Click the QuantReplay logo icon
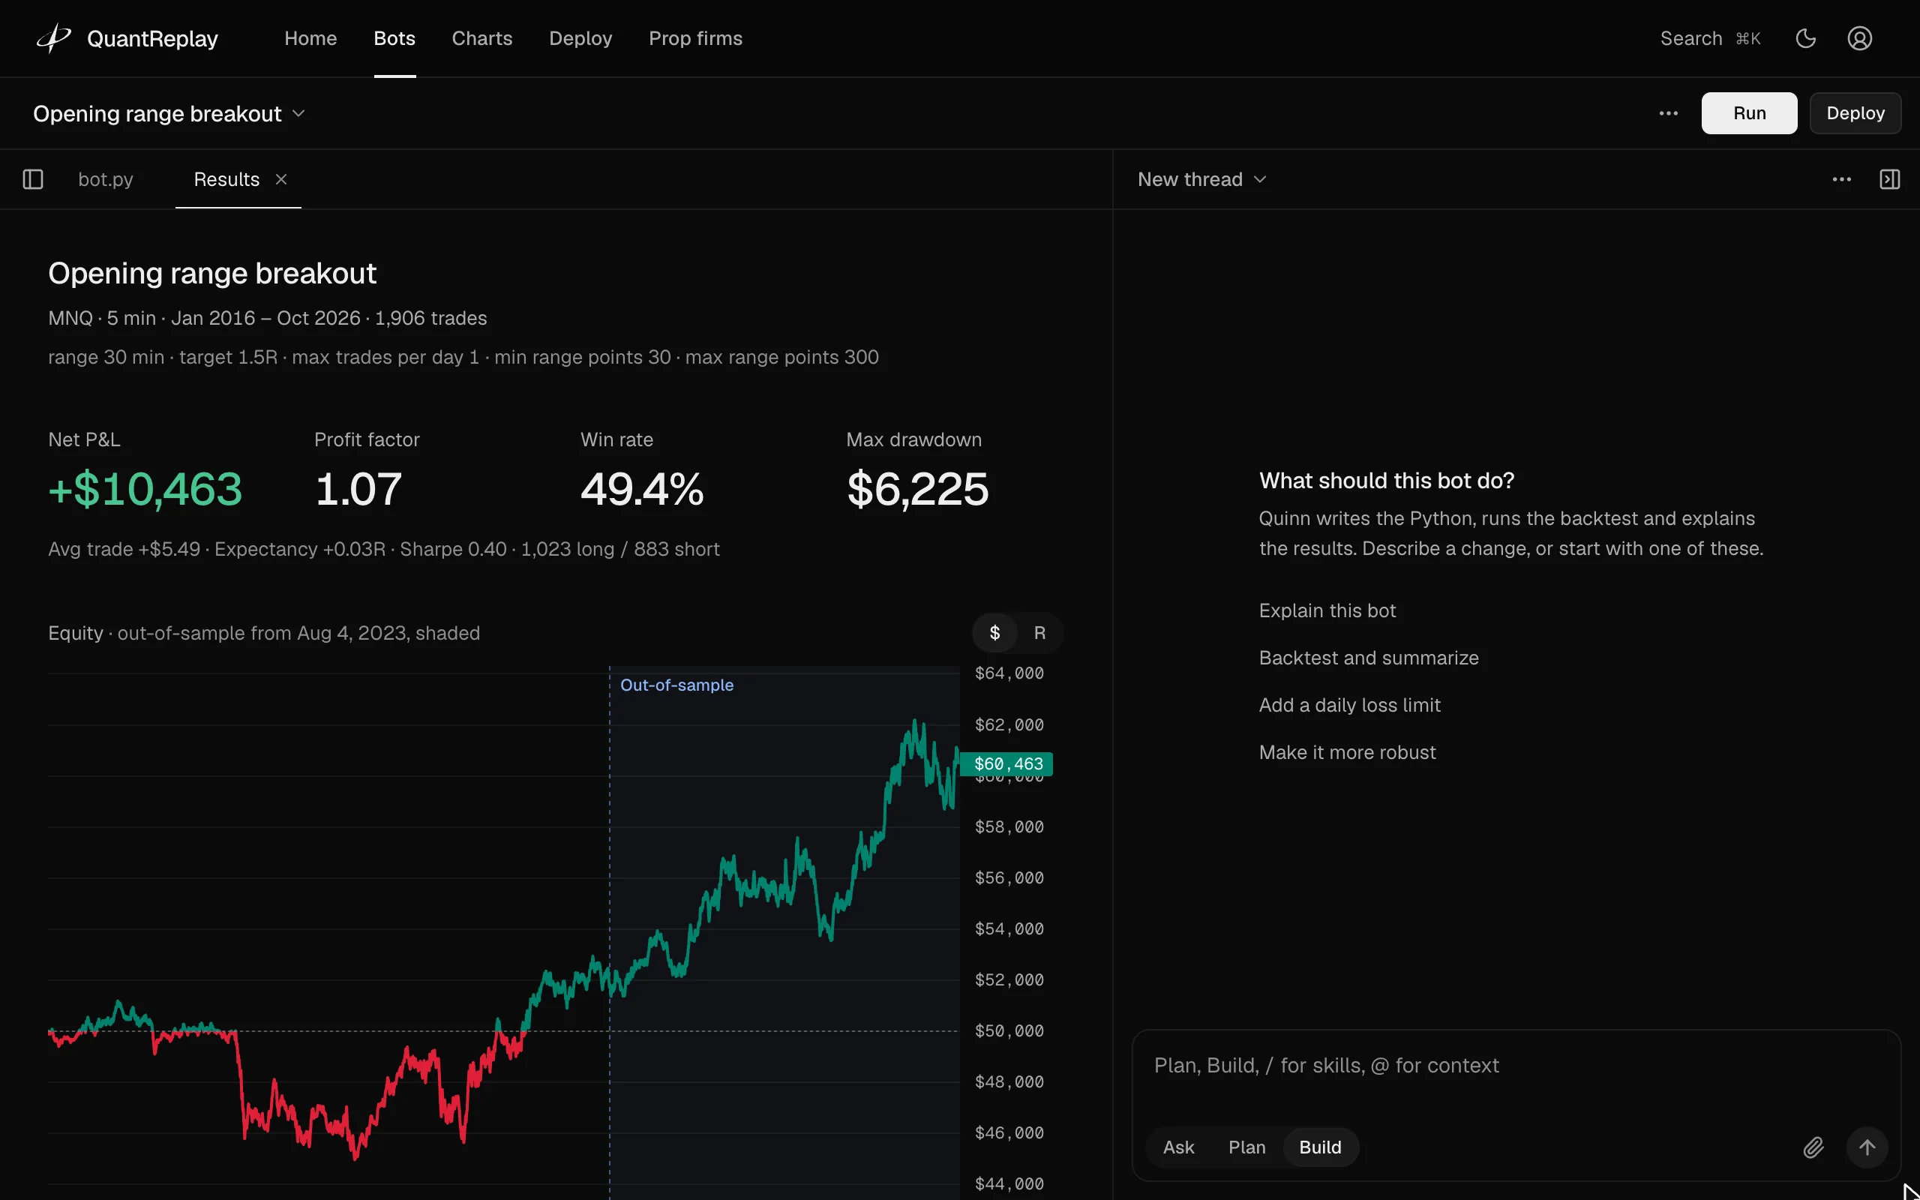 [54, 38]
